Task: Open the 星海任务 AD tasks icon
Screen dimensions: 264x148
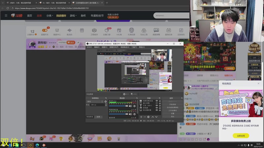Action: pyautogui.click(x=169, y=32)
